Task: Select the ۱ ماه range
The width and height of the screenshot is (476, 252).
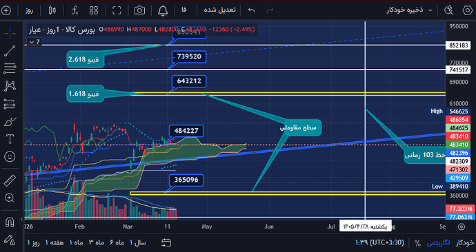Action: (76, 243)
